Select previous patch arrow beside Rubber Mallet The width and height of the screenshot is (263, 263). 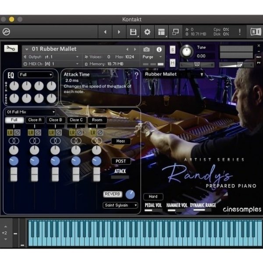(127, 49)
